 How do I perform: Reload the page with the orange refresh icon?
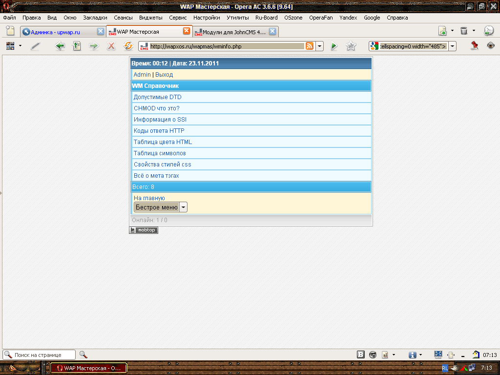pyautogui.click(x=128, y=46)
